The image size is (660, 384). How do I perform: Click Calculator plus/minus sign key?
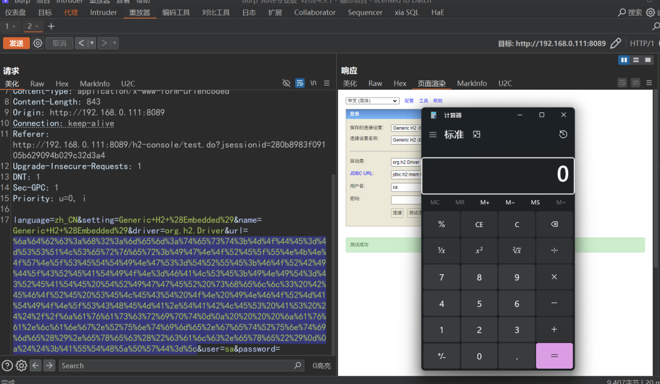442,356
